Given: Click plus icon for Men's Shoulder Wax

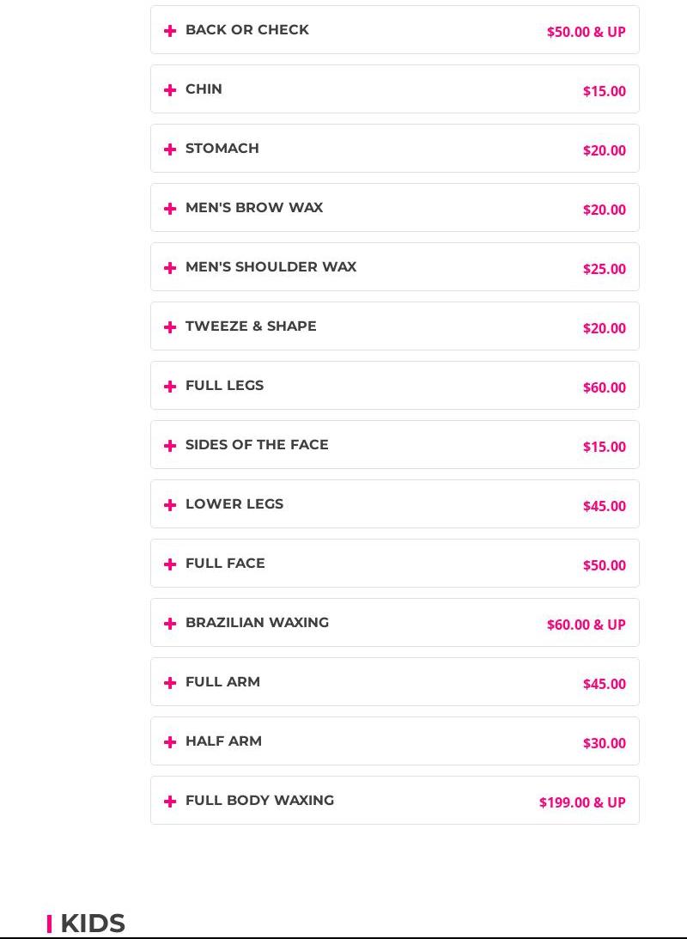Looking at the screenshot, I should point(170,268).
